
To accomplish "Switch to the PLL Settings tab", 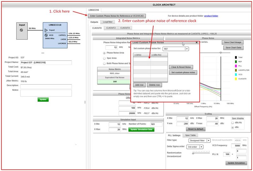I will click(174, 135).
